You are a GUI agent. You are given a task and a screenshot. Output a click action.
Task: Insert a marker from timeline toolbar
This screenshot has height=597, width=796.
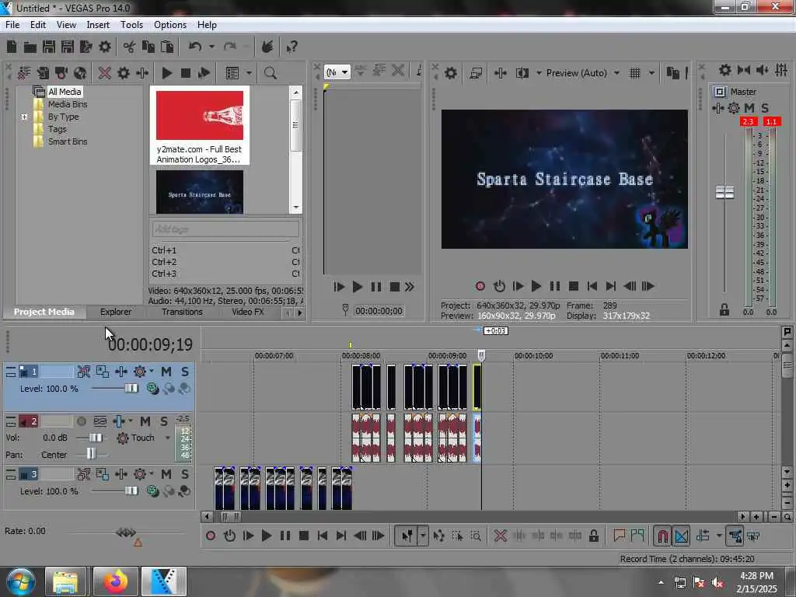click(x=619, y=536)
